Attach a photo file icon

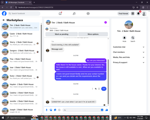click(x=51, y=110)
